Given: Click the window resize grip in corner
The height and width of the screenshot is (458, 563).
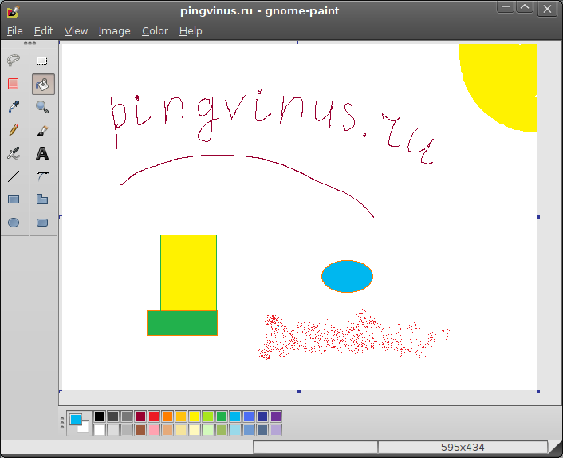Looking at the screenshot, I should tap(555, 448).
